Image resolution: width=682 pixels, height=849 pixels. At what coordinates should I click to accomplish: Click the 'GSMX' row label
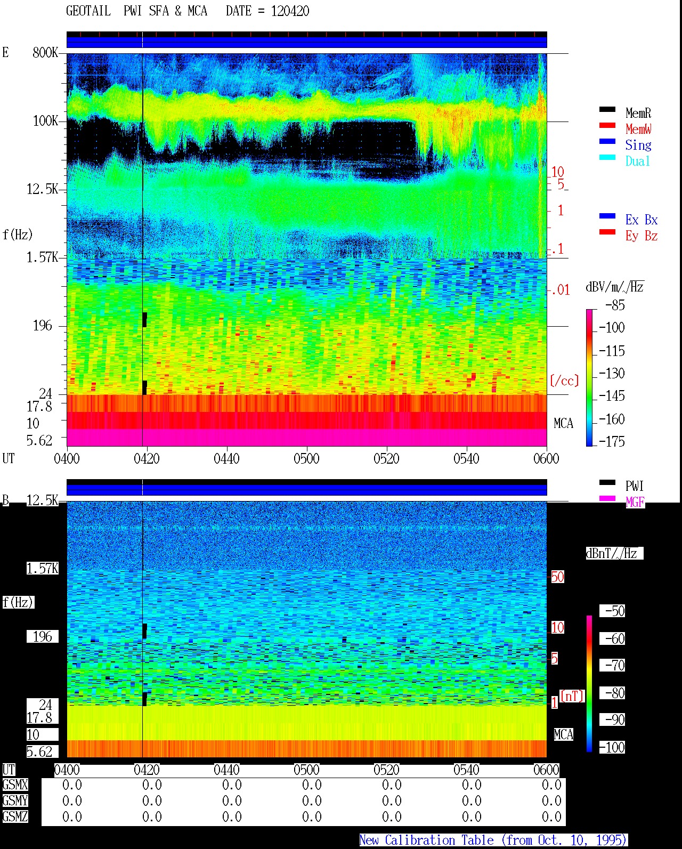tap(15, 785)
